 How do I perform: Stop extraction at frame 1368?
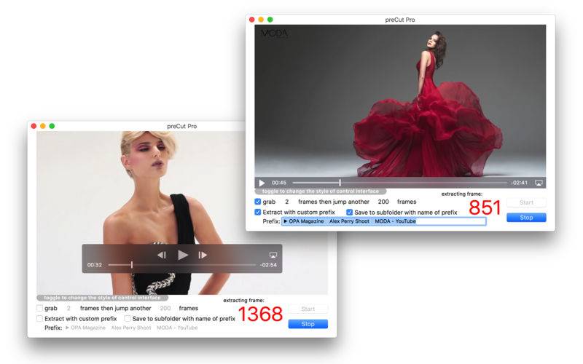pos(308,324)
